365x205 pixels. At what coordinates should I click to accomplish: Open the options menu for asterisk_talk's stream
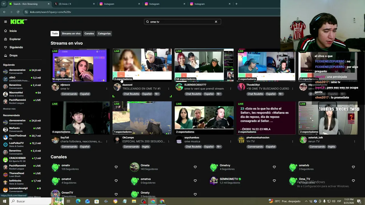355,142
